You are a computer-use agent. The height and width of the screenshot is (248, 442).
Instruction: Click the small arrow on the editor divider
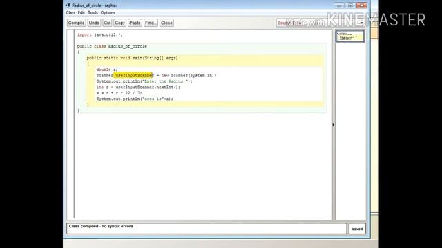pyautogui.click(x=334, y=125)
